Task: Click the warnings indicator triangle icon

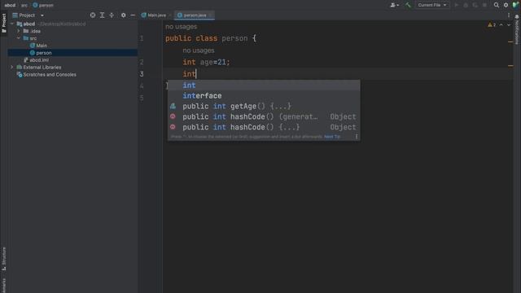Action: click(490, 25)
